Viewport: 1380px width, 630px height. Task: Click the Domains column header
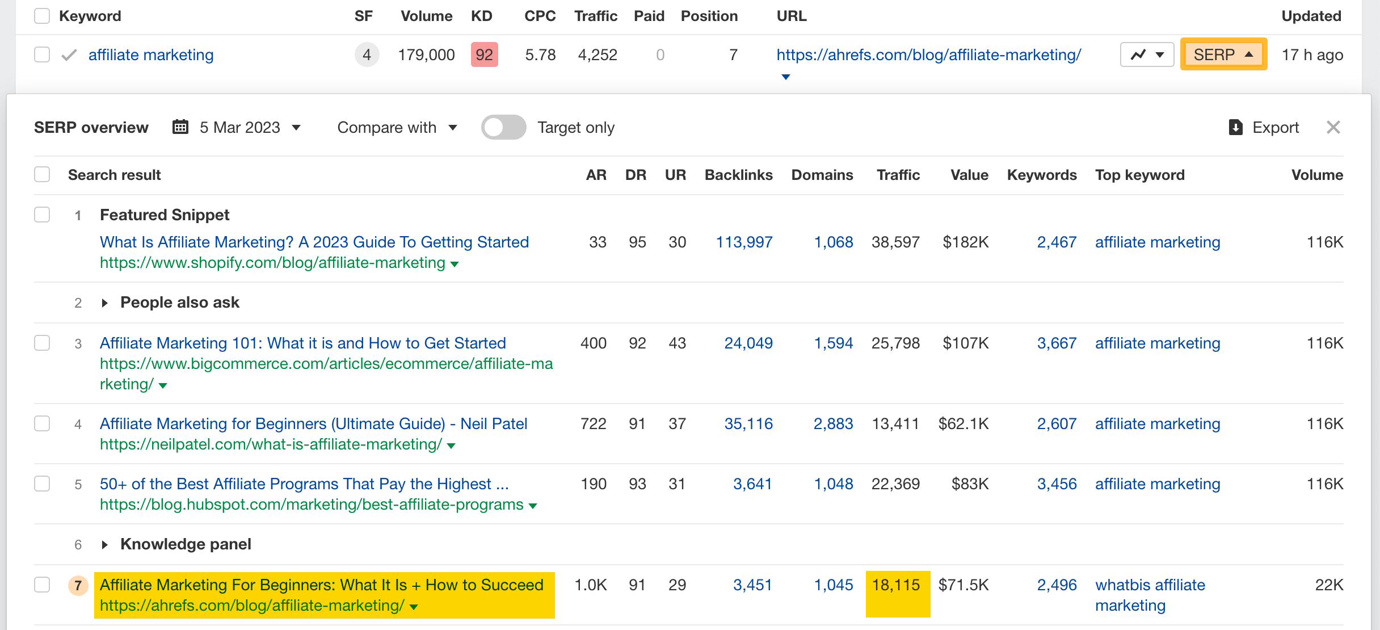(x=822, y=175)
